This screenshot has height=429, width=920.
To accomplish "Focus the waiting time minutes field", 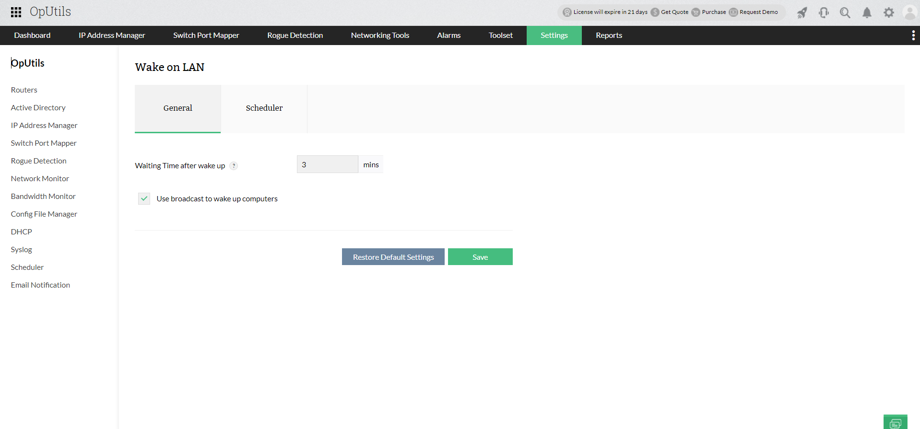I will pos(328,164).
